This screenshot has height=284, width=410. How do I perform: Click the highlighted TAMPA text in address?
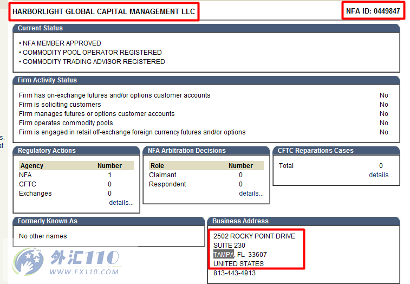point(223,255)
